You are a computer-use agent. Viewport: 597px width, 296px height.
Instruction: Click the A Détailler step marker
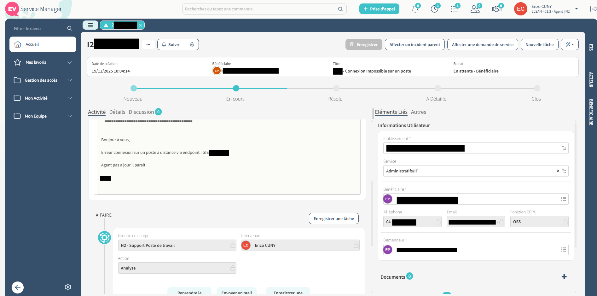click(x=438, y=88)
